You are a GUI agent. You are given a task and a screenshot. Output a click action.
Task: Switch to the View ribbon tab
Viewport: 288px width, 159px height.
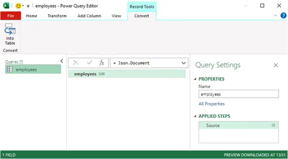click(116, 16)
